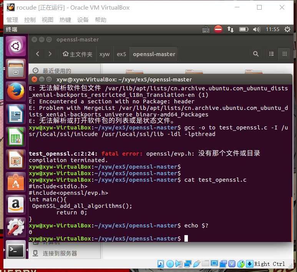Click the search icon in the file manager
This screenshot has width=297, height=272.
click(256, 54)
